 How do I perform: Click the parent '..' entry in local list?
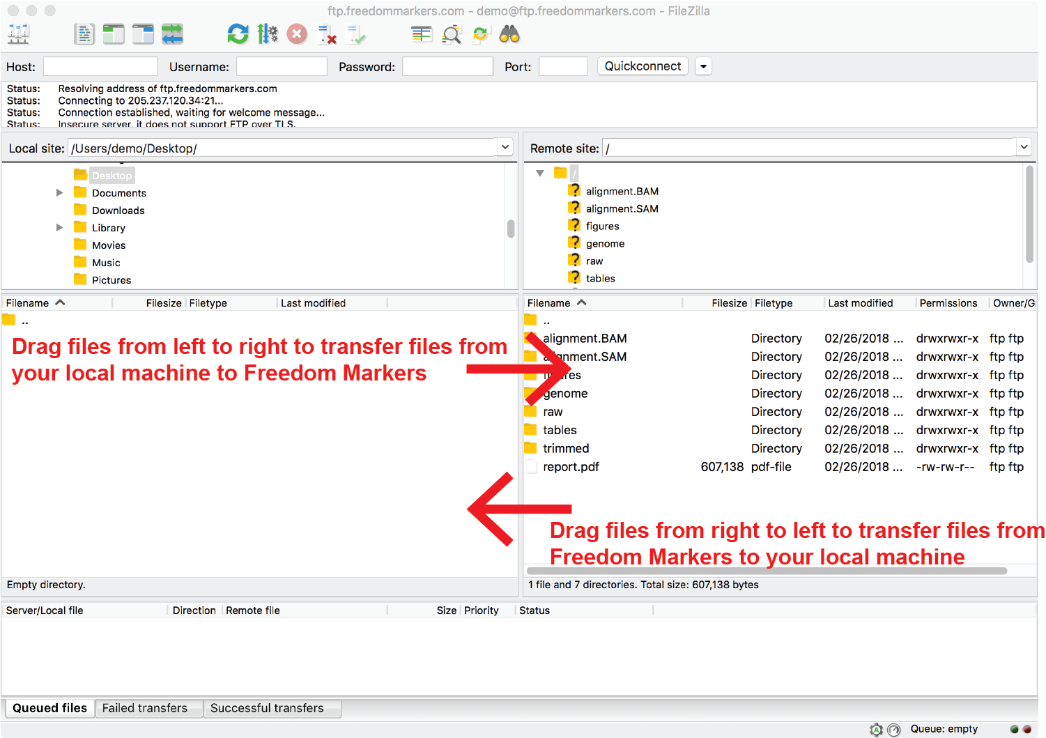(x=25, y=321)
